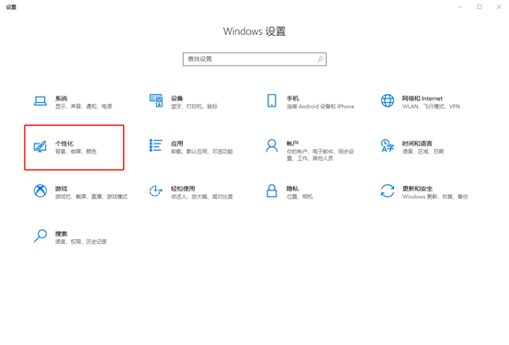509x345 pixels.
Task: Click the 讲述人、放大镜、高对比度 description
Action: click(202, 197)
